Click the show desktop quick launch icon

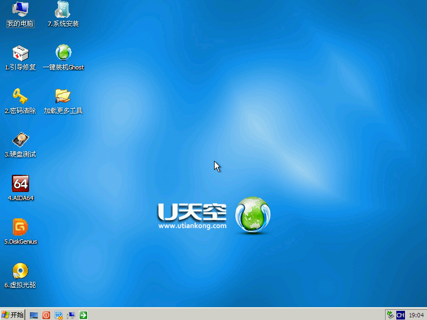coord(34,315)
